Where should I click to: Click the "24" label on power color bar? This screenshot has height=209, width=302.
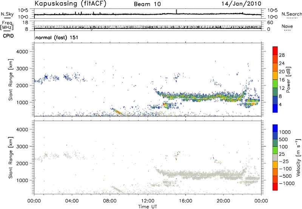pos(282,63)
